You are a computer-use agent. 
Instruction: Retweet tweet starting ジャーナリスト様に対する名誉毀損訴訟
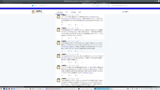[x=69, y=75]
